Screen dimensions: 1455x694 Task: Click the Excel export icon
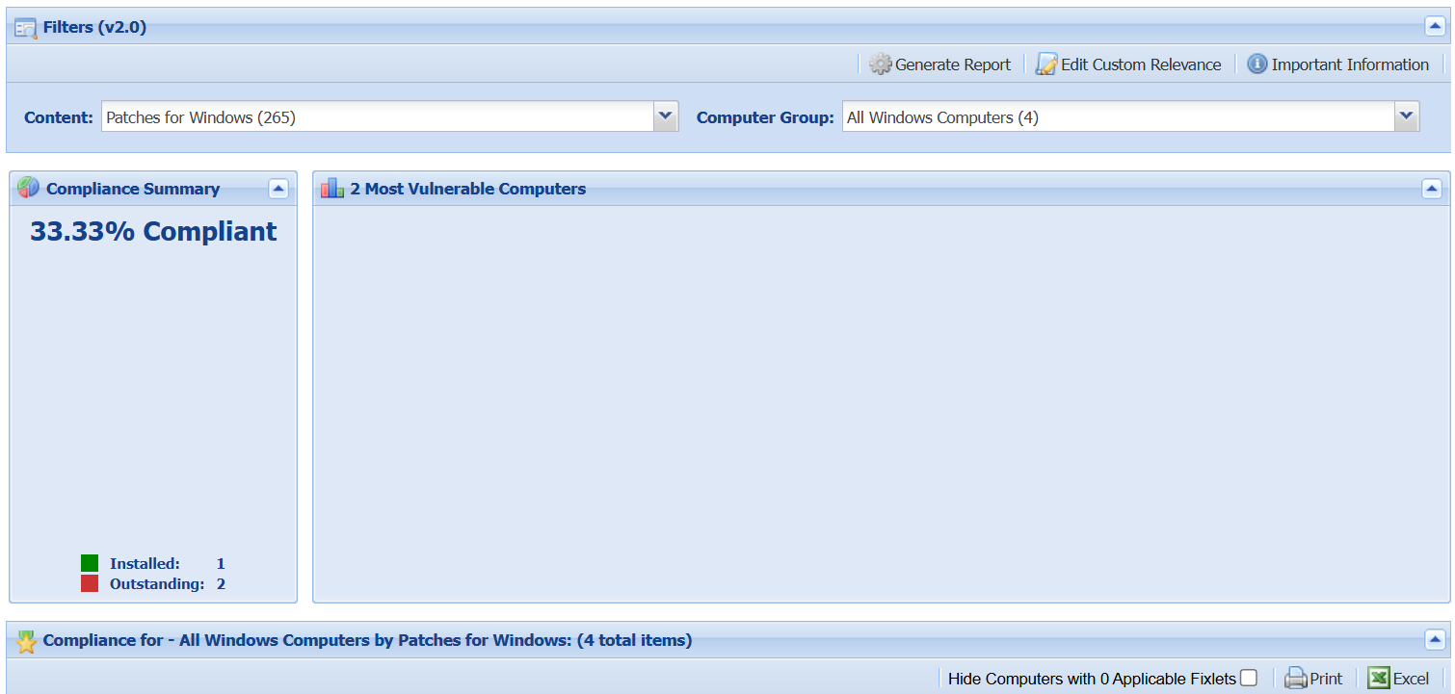point(1379,679)
